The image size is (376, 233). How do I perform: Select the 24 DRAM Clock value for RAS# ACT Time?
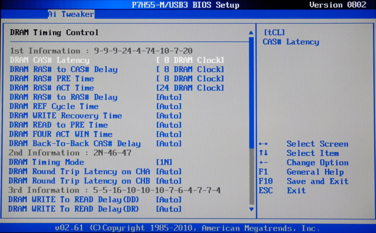tap(190, 88)
